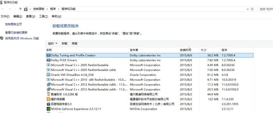Screen dimensions: 273x117
Task: Sort by the 安装时间 column header
Action: click(189, 50)
